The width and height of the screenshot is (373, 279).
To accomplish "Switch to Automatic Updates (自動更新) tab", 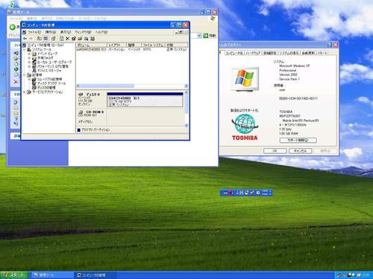I will [308, 53].
